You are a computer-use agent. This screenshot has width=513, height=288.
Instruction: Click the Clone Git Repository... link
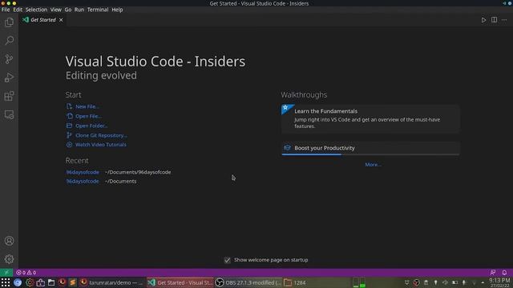tap(101, 135)
